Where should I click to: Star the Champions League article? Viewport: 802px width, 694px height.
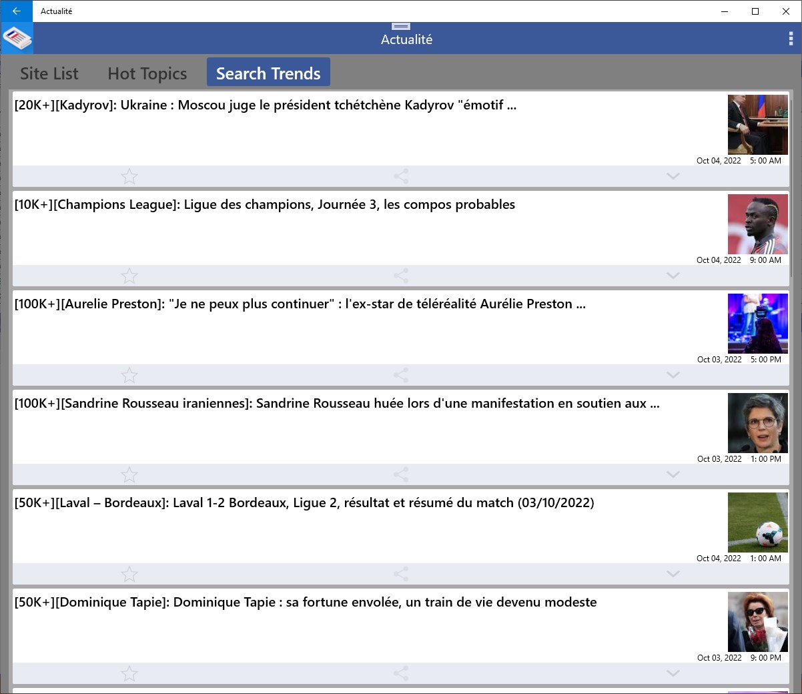pos(129,276)
